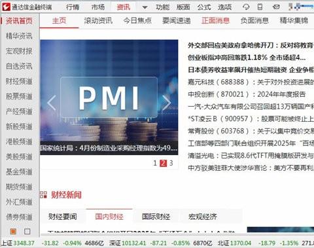Open the 选项 menu
Viewport: 314px width, 248px height.
tap(224, 7)
